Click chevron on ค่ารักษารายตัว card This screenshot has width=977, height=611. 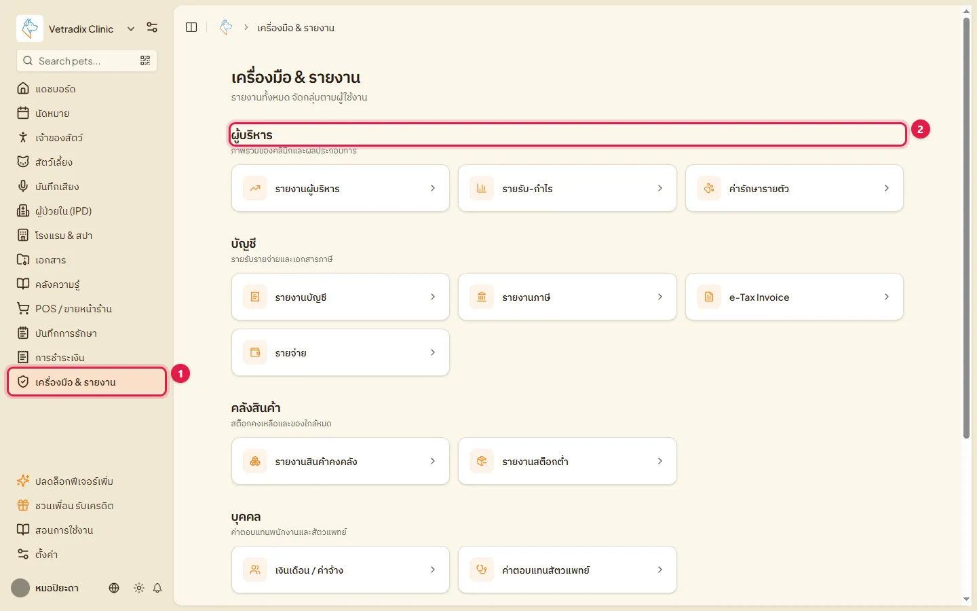pos(887,188)
